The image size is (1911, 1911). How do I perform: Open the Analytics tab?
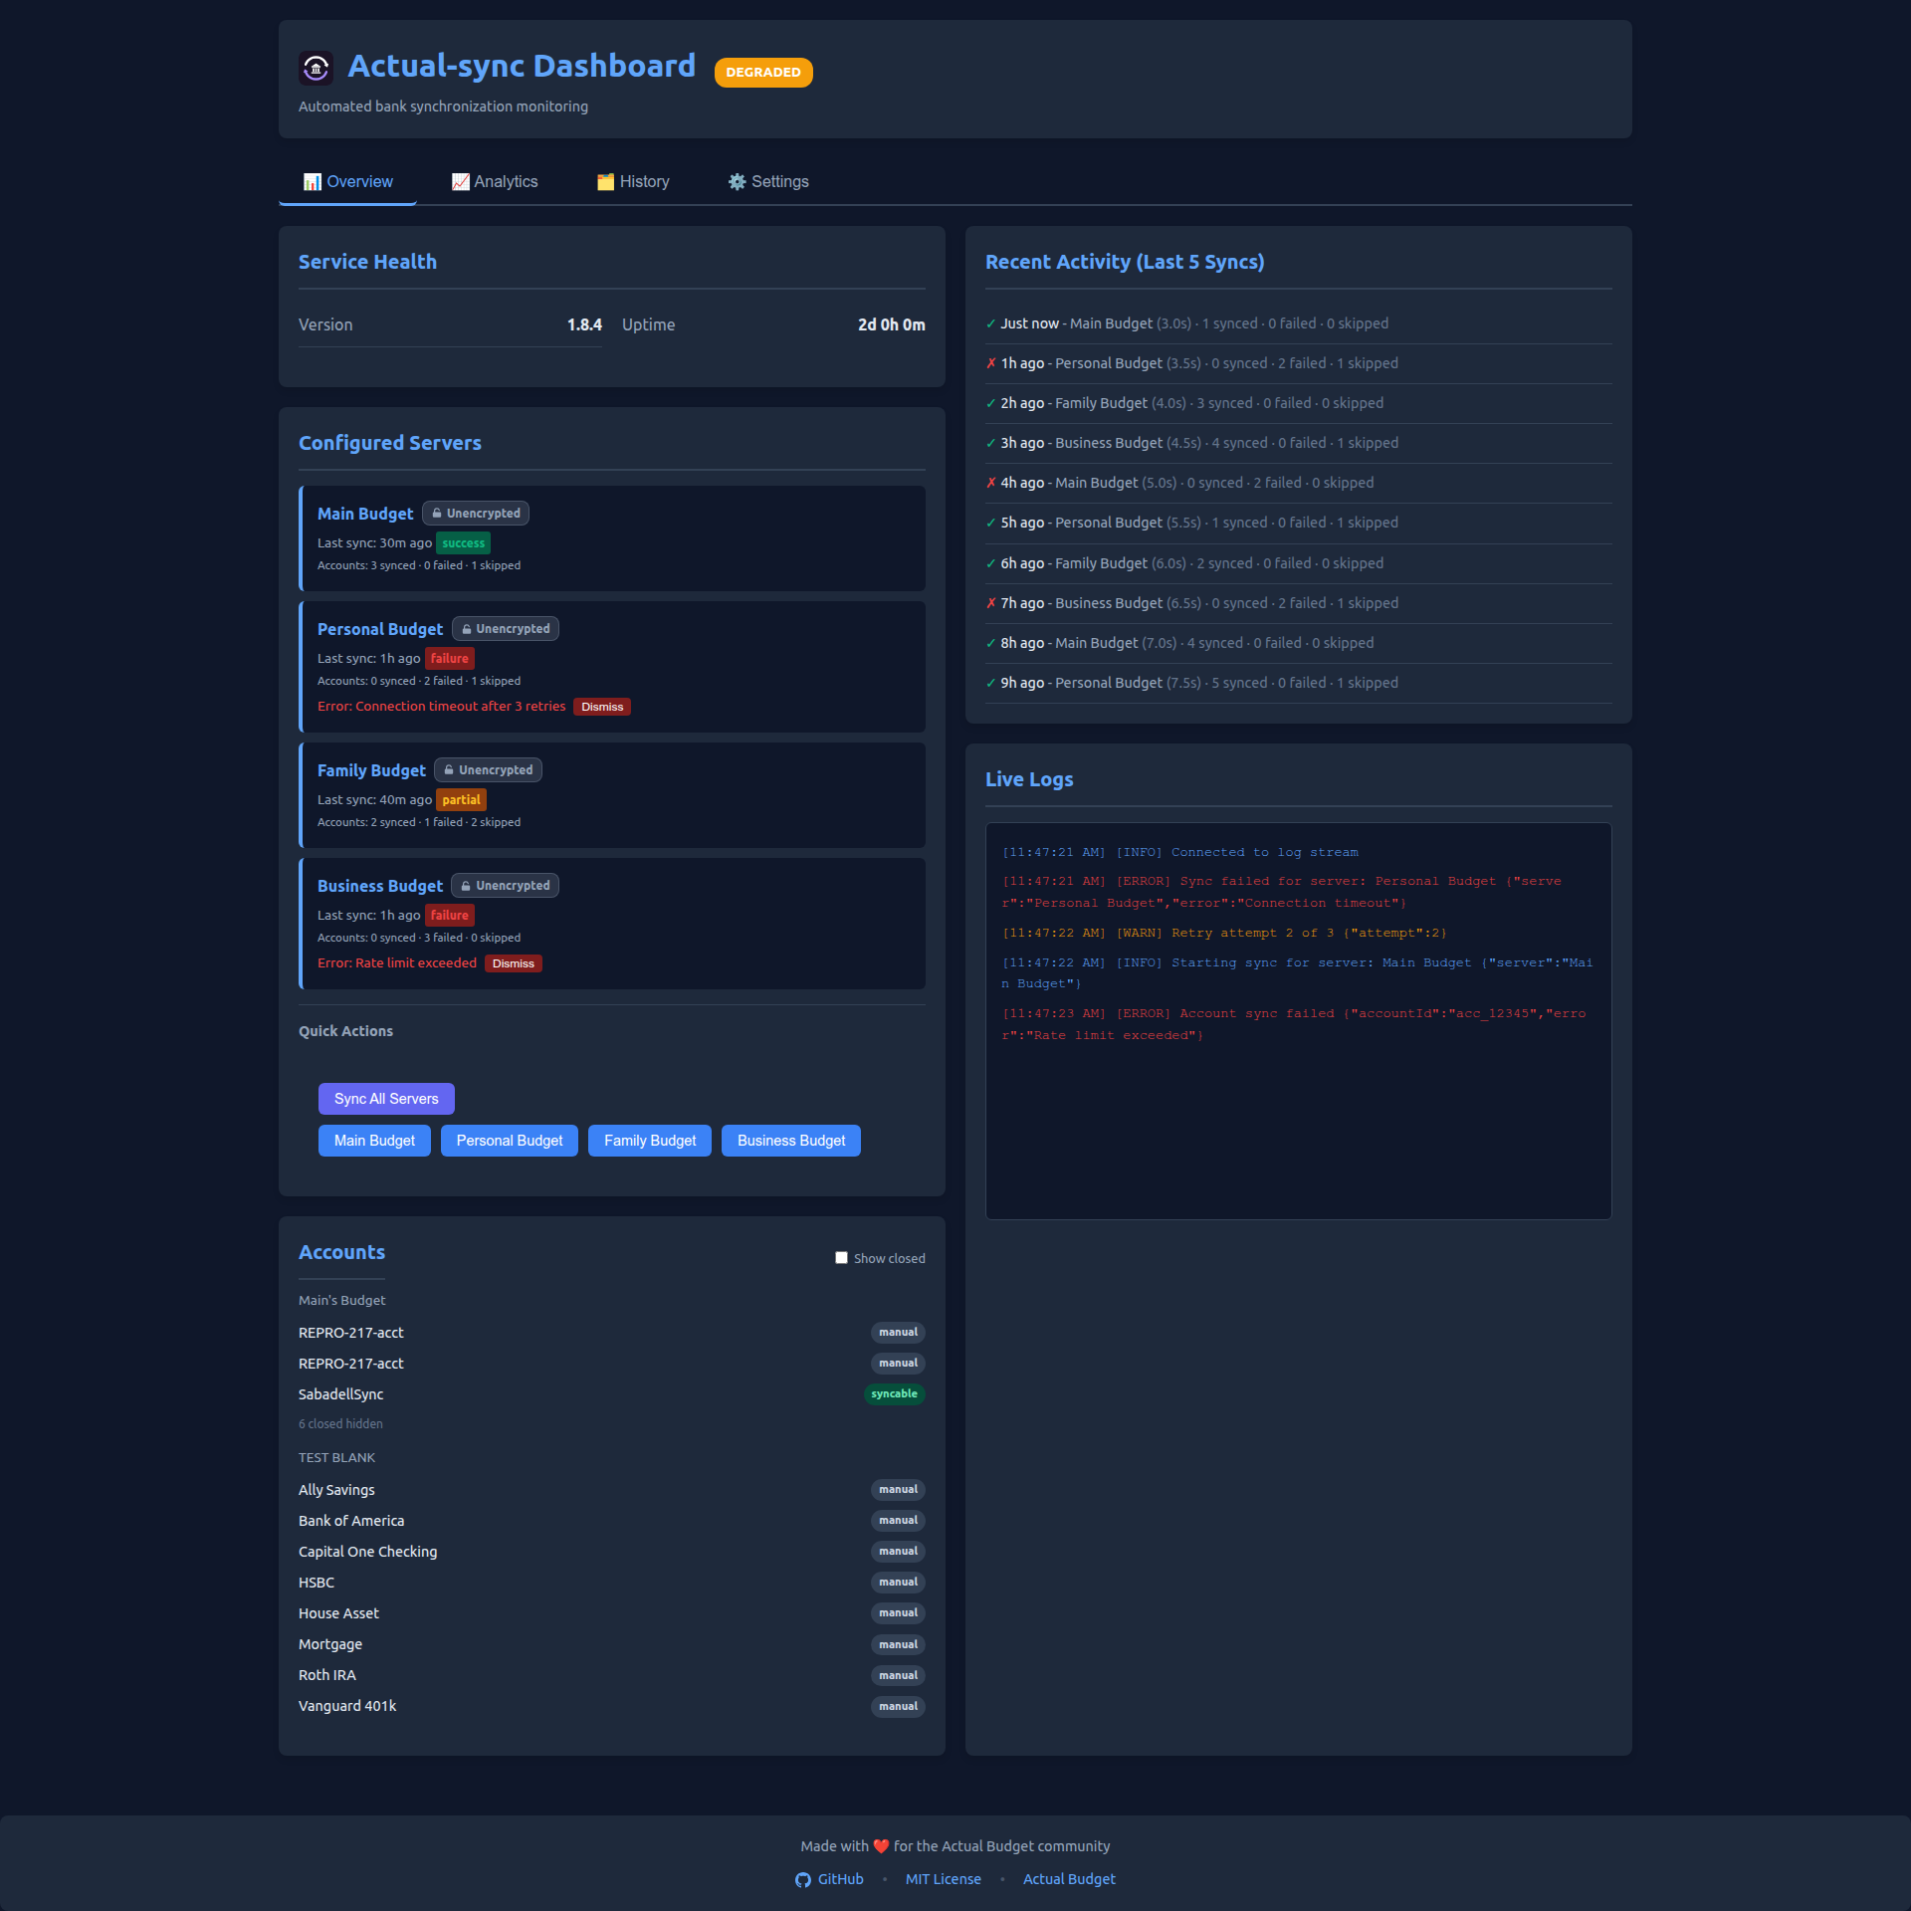(x=495, y=182)
